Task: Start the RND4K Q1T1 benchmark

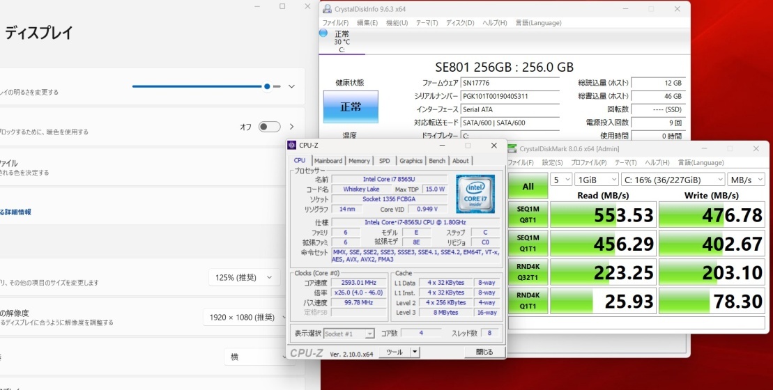Action: pyautogui.click(x=528, y=302)
